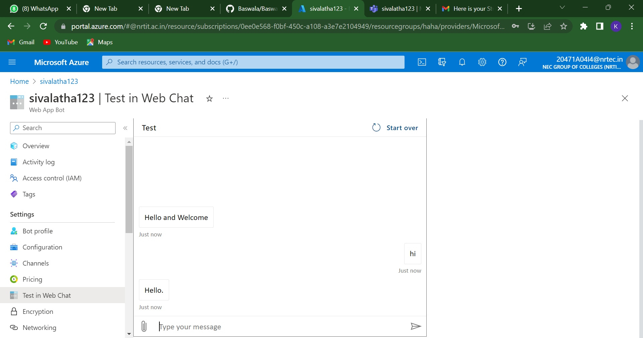Toggle Chrome side panel icon
This screenshot has width=643, height=338.
coord(600,26)
